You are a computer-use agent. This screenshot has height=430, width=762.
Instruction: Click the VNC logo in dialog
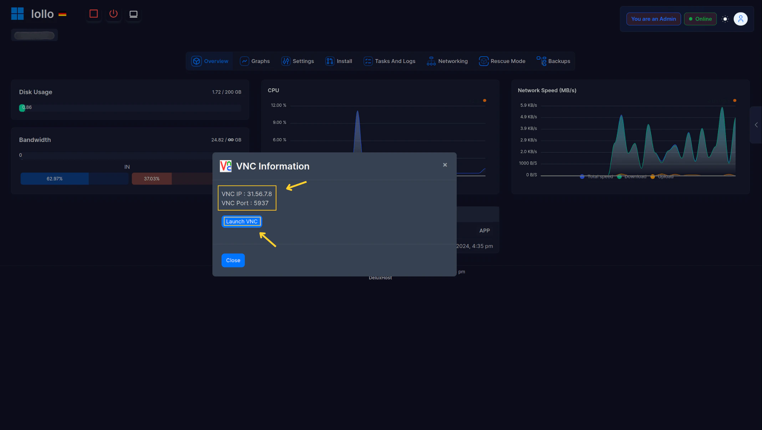225,166
